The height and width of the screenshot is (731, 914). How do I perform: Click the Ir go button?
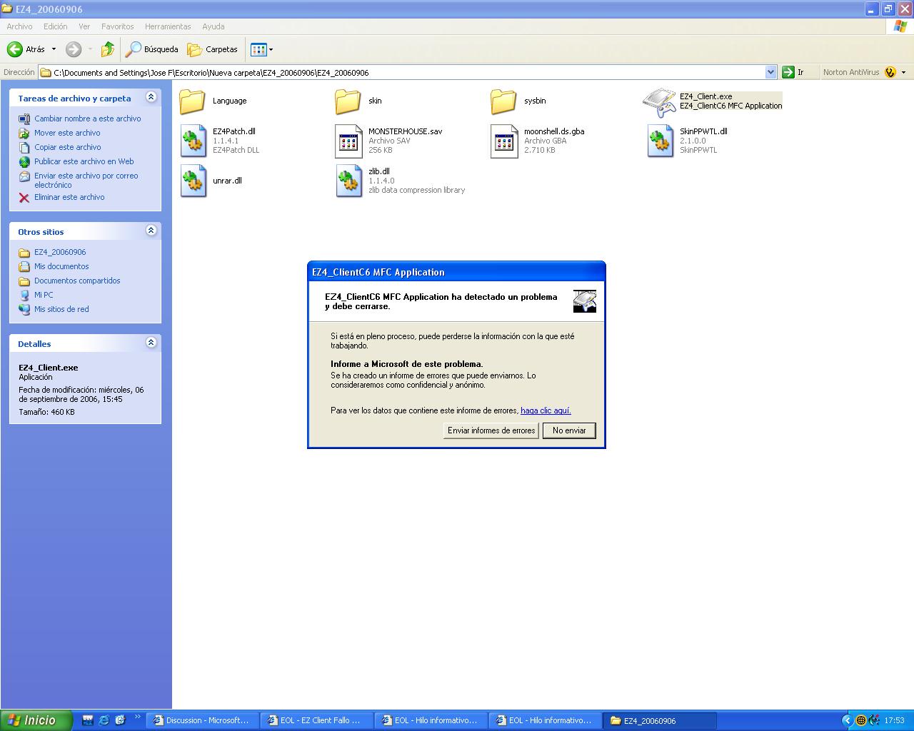[x=793, y=72]
